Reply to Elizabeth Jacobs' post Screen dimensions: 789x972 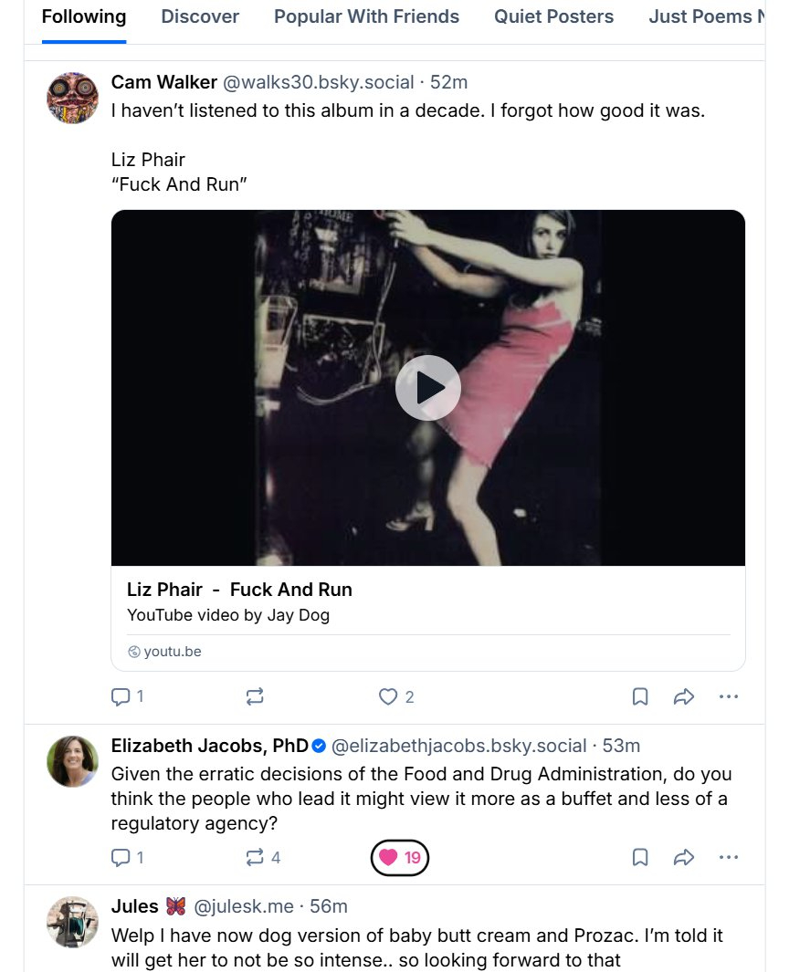click(127, 858)
